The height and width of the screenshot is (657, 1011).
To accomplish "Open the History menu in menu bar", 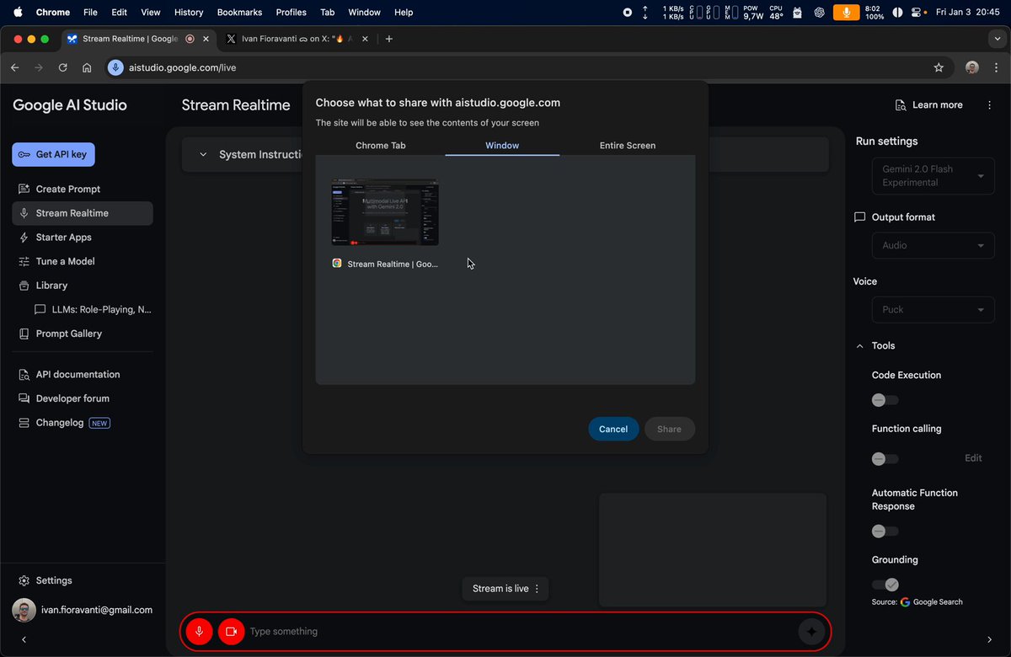I will (x=189, y=13).
